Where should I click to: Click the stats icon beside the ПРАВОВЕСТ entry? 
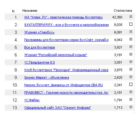pos(131,92)
